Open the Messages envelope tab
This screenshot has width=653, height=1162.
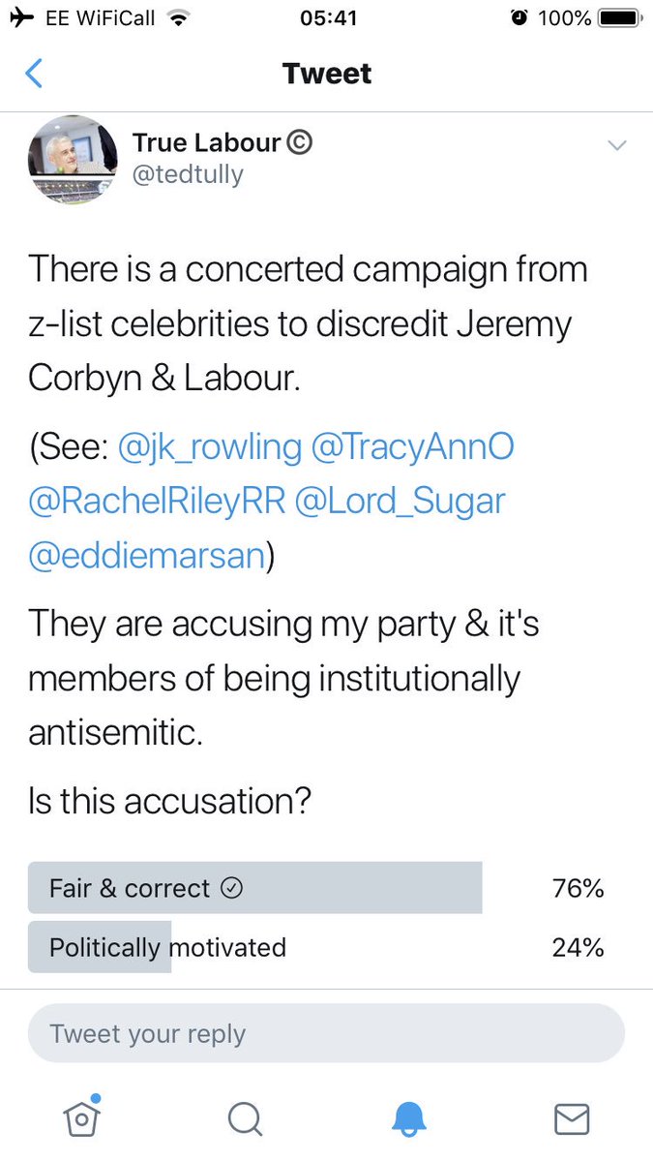coord(572,1118)
